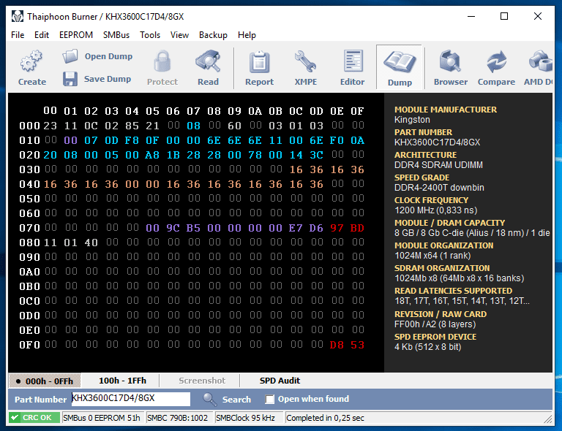This screenshot has height=431, width=562.
Task: Click the Save Dump text label
Action: coord(107,79)
